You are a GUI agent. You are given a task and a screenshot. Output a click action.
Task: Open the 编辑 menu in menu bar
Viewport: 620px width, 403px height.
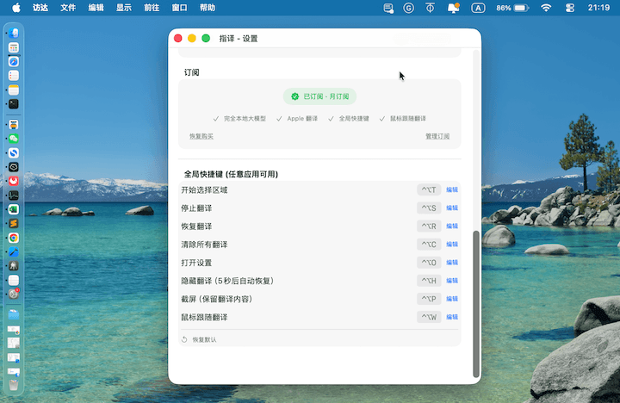click(96, 8)
